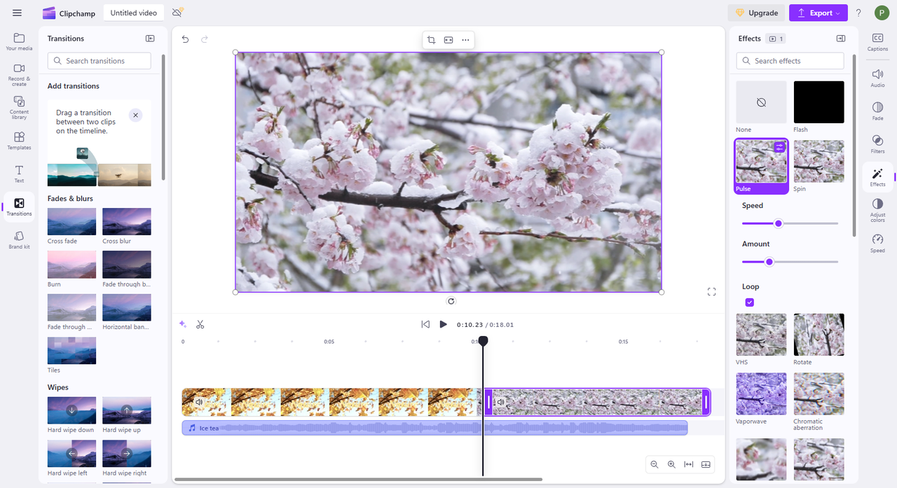Open Your media panel
Image resolution: width=897 pixels, height=488 pixels.
(19, 42)
